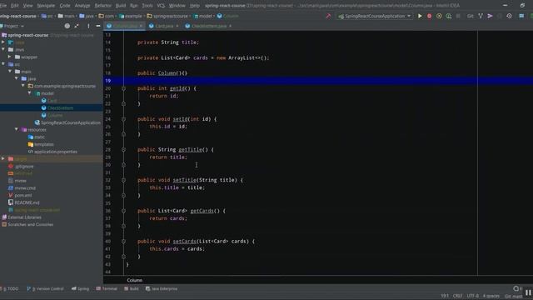The height and width of the screenshot is (300, 533).
Task: Collapse the model package arrow
Action: click(x=30, y=93)
